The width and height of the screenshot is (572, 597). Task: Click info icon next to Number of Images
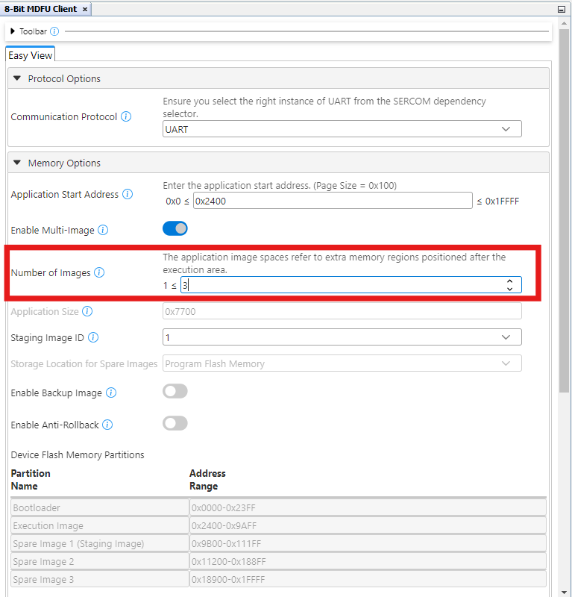(x=99, y=273)
